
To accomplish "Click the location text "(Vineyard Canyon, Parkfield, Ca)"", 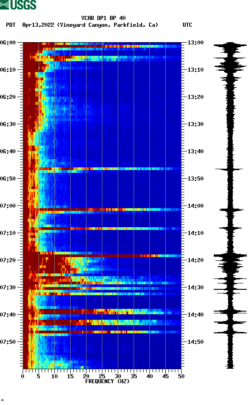I will [x=107, y=25].
